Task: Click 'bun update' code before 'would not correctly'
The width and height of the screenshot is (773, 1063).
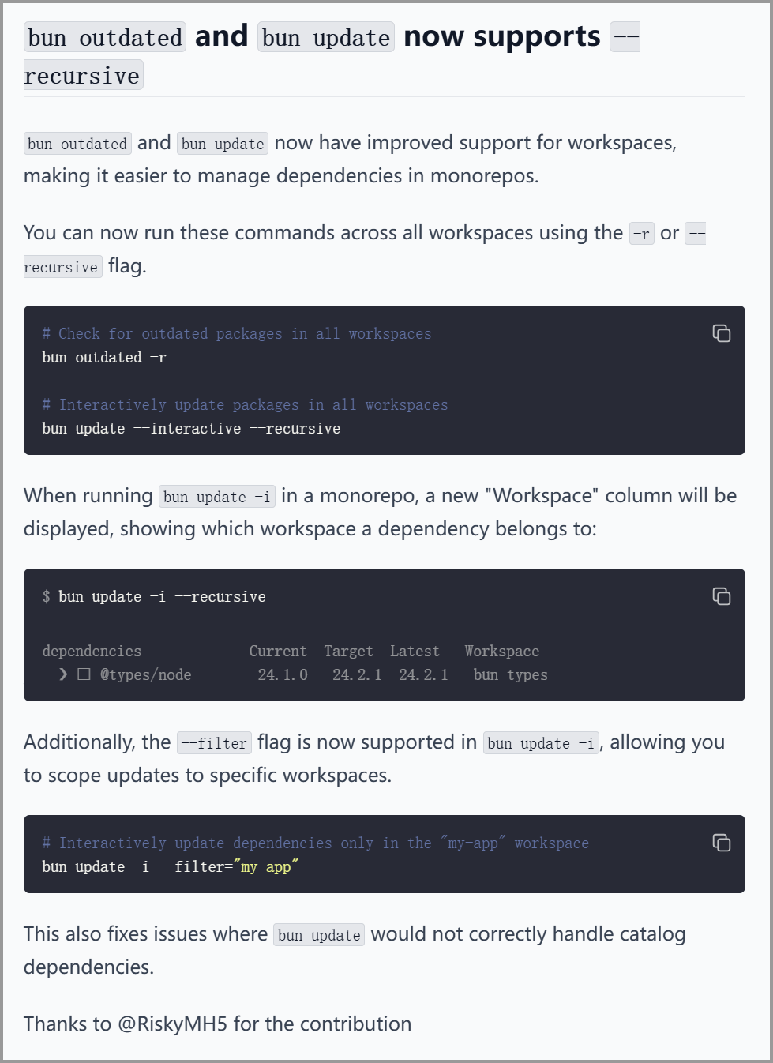Action: 319,935
